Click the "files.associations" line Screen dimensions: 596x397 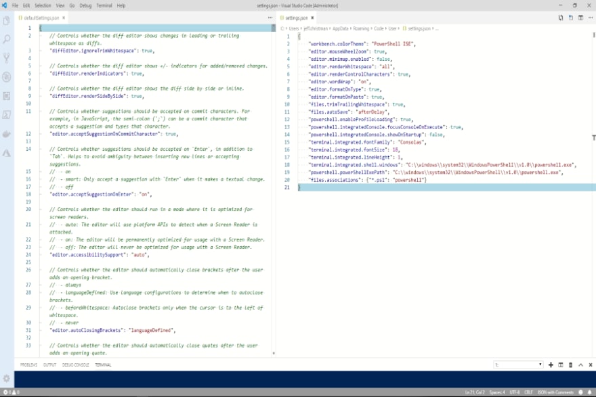tap(367, 180)
